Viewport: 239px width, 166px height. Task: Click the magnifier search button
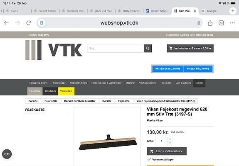pos(148,49)
